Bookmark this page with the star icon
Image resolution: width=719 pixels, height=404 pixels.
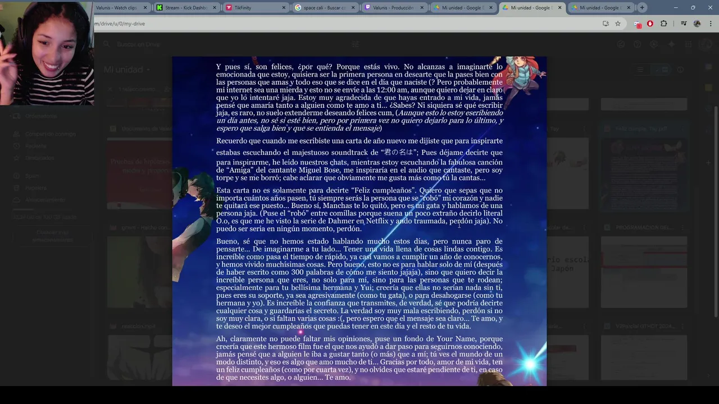(x=618, y=24)
